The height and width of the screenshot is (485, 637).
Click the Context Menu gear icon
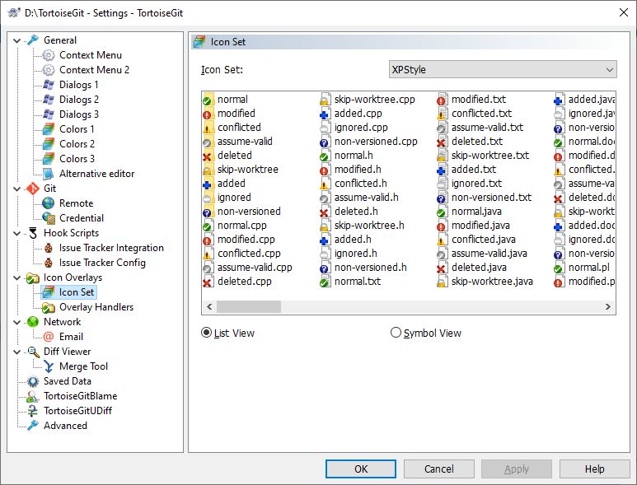point(49,55)
